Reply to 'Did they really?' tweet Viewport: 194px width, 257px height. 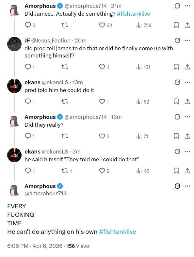pyautogui.click(x=30, y=136)
